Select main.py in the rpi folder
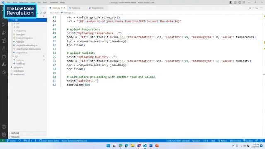 point(27,60)
